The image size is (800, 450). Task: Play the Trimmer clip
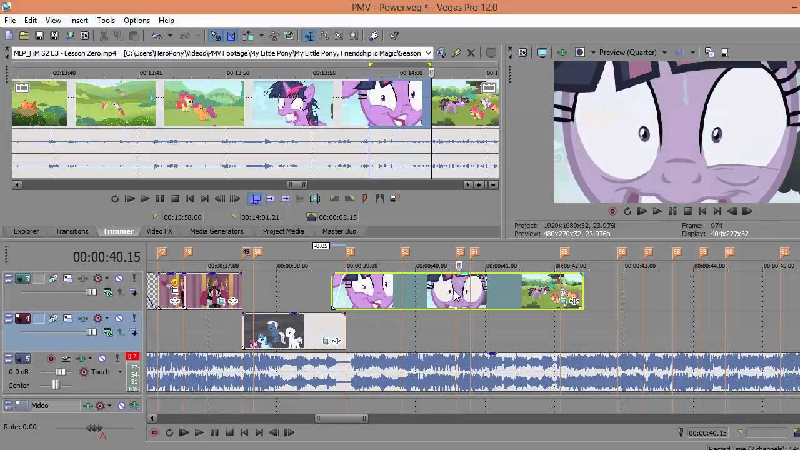click(x=130, y=199)
